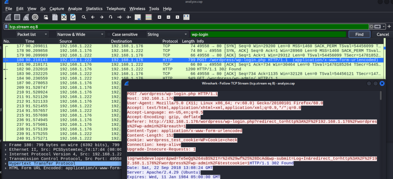Save this capture file icon

[55, 17]
